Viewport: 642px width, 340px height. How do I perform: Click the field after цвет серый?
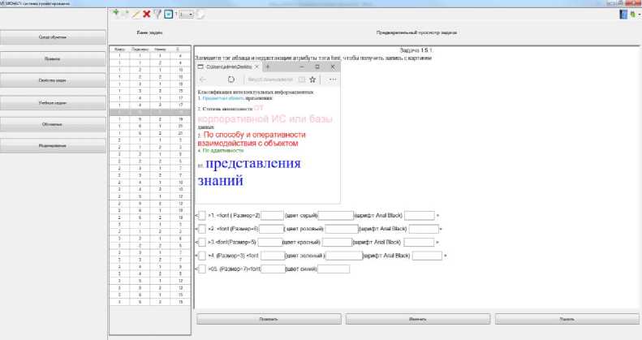(x=336, y=215)
